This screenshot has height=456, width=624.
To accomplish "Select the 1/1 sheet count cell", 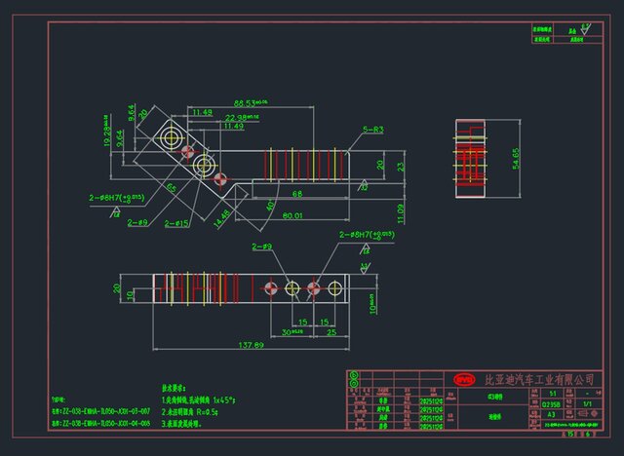I will (587, 404).
